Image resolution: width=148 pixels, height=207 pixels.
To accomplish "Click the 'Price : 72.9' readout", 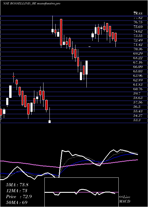I will point(19,197).
